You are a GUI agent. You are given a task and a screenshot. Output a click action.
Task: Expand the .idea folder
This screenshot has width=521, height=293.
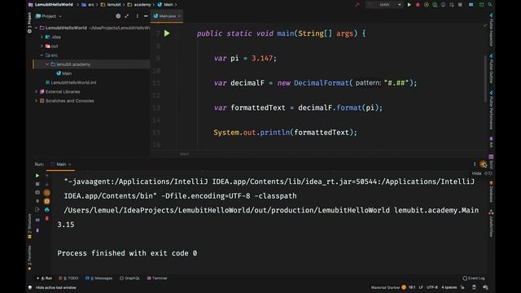[x=42, y=37]
